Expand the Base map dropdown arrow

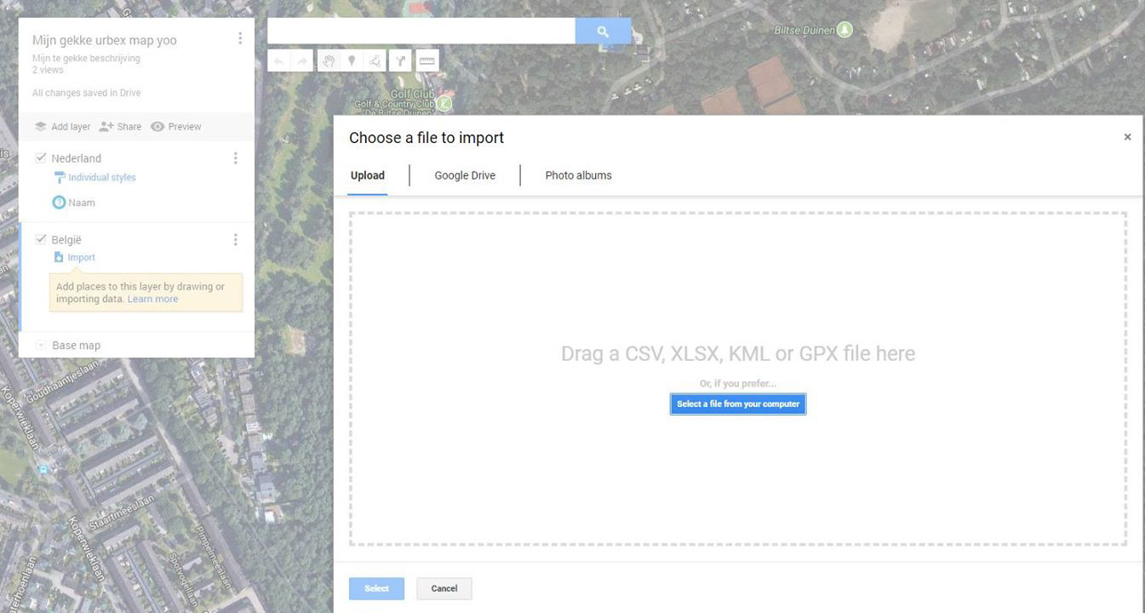point(40,345)
